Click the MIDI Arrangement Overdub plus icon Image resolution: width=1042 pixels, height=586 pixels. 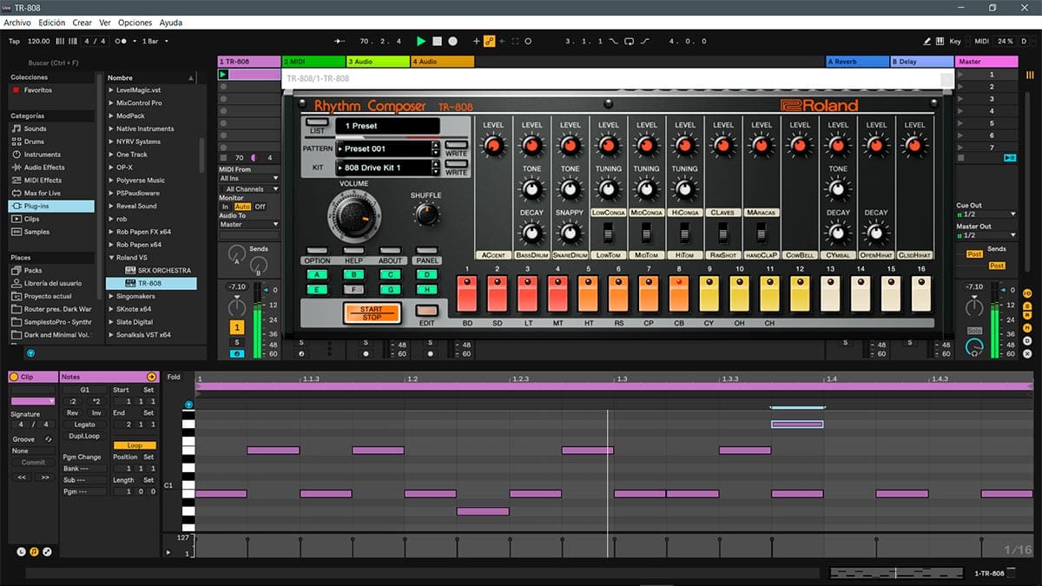[x=476, y=41]
